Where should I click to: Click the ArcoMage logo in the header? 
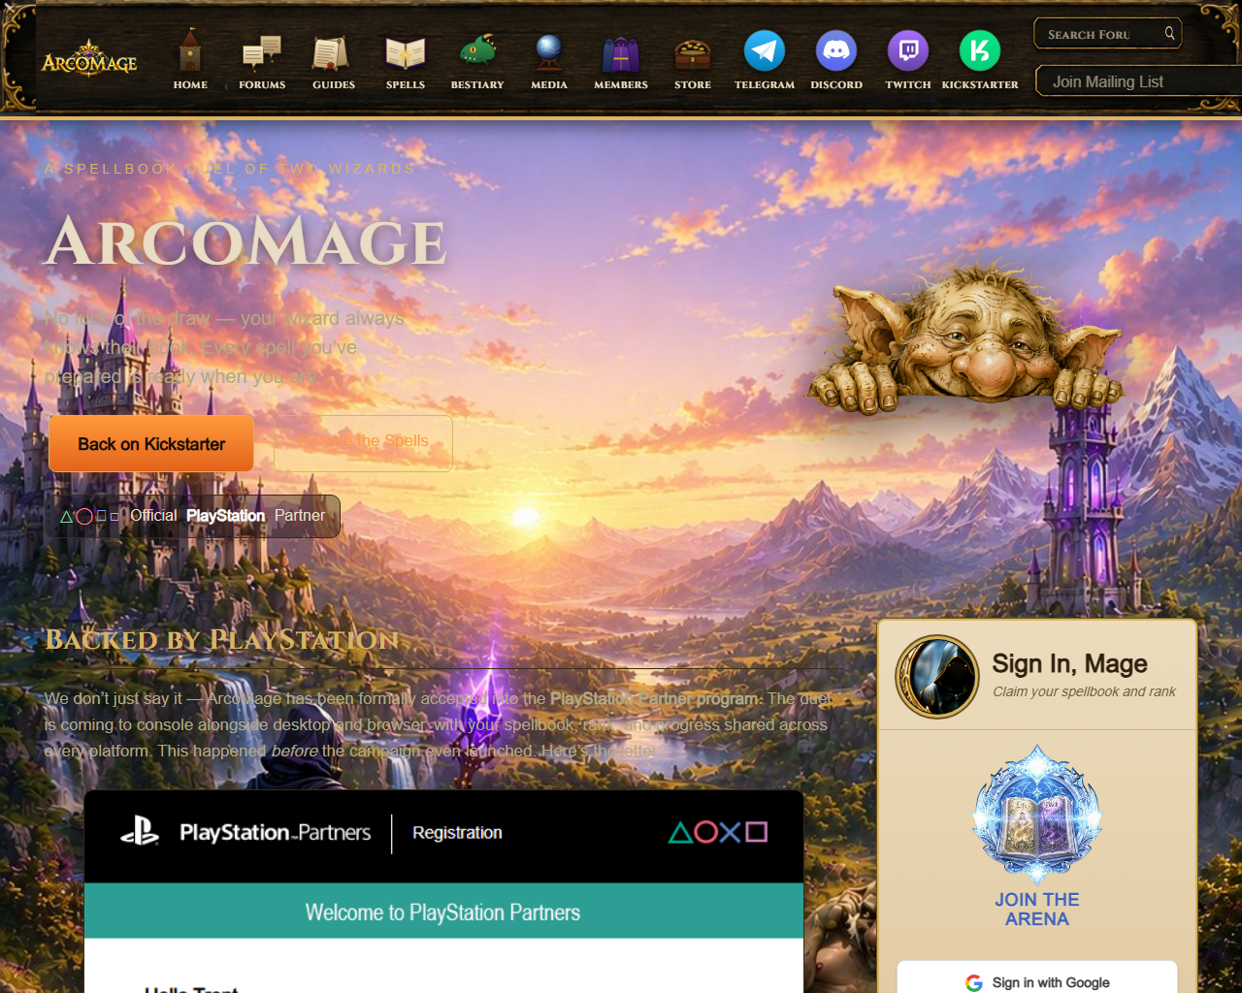pos(89,58)
